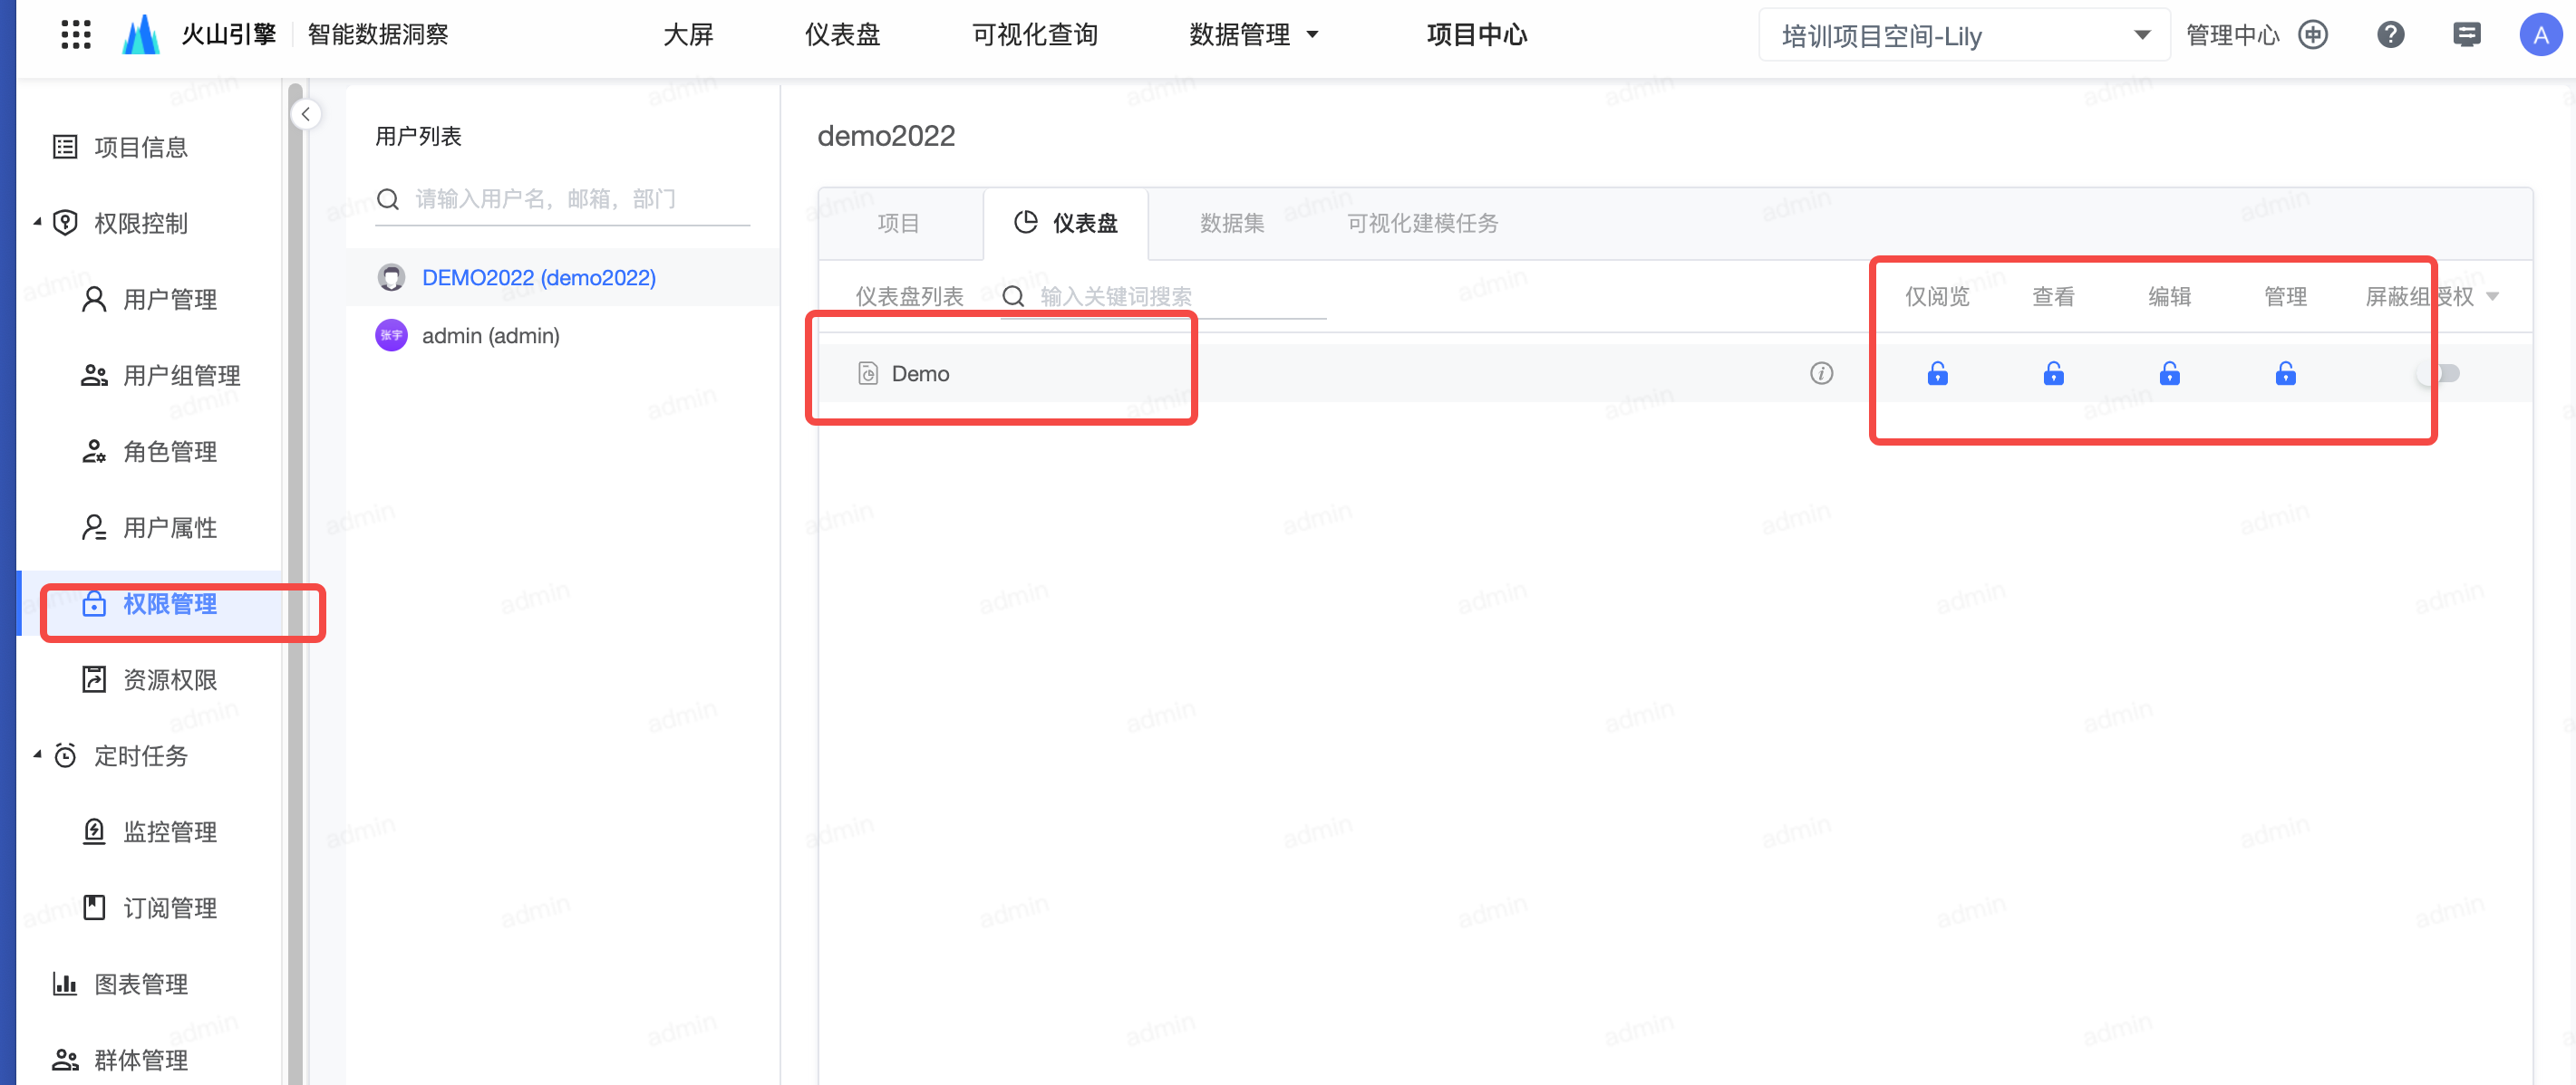Click the 智能数据洞察 product title
2576x1085 pixels.
tap(378, 35)
